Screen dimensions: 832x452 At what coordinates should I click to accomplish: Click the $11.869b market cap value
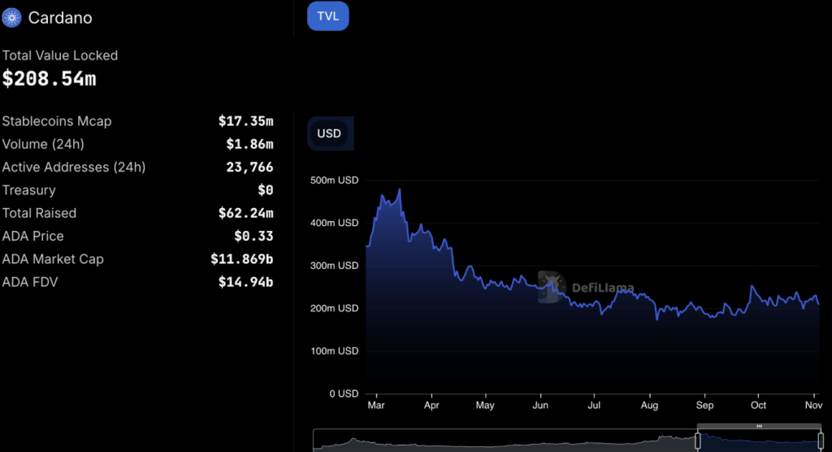(x=242, y=259)
